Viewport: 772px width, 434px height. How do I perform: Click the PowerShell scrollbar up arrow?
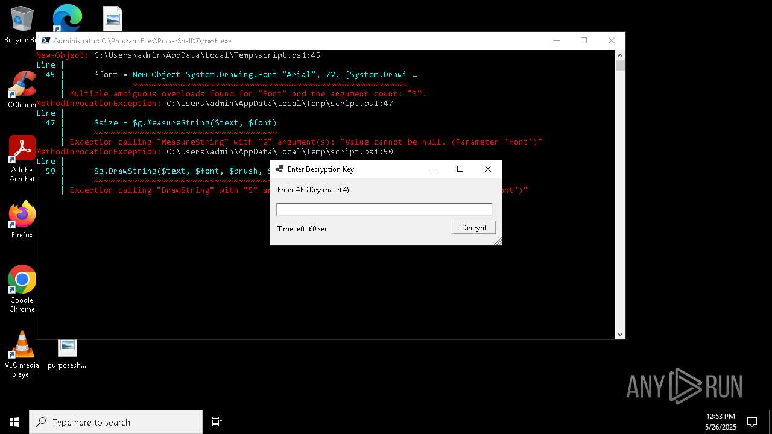tap(620, 55)
